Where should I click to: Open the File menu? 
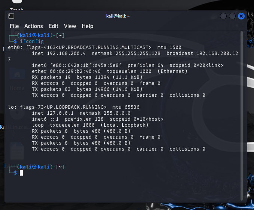14,26
